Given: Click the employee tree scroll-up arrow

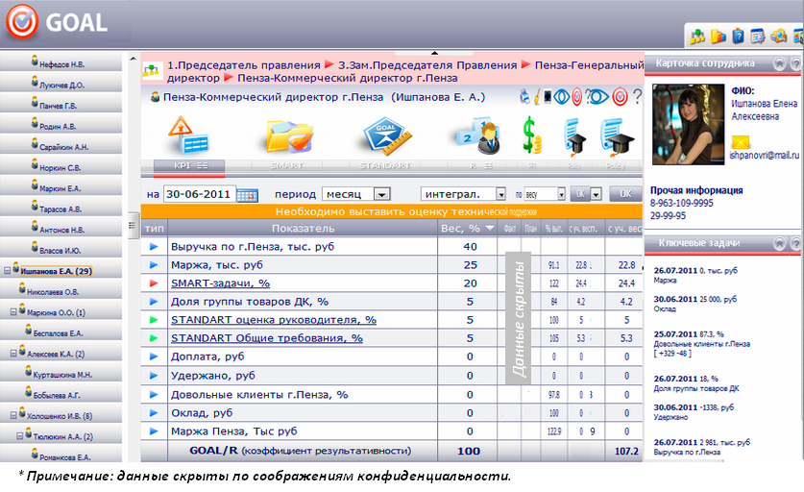Looking at the screenshot, I should tap(133, 59).
